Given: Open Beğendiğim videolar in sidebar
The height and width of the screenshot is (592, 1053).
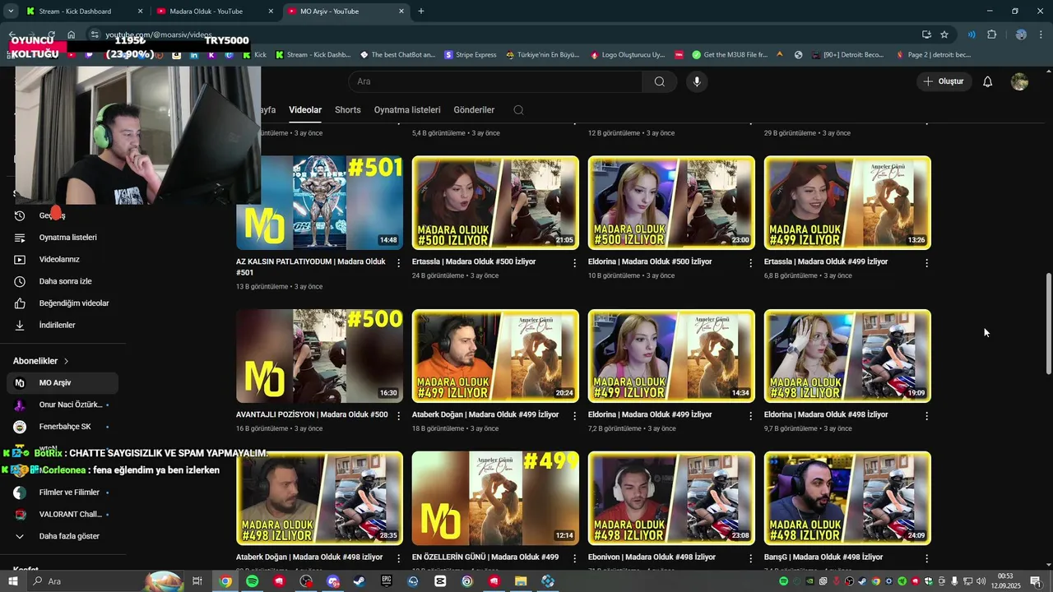Looking at the screenshot, I should click(x=63, y=303).
